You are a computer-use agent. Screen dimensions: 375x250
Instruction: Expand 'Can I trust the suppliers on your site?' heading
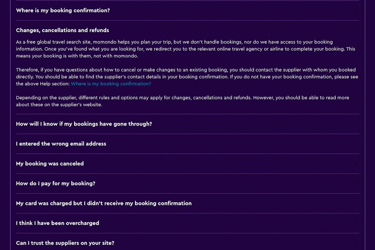click(x=65, y=243)
